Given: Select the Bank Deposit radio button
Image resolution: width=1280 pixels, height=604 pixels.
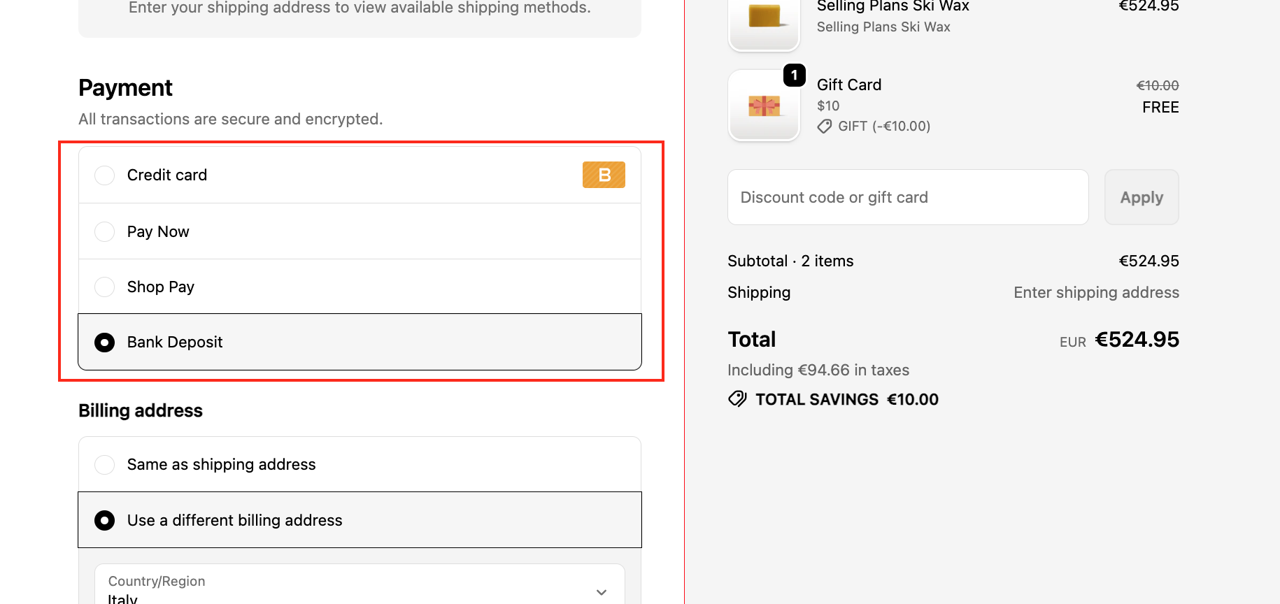Looking at the screenshot, I should click(x=105, y=343).
